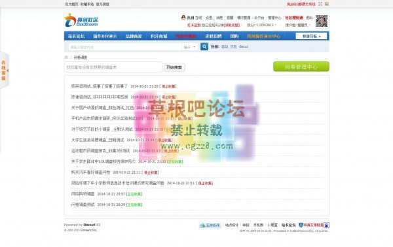Click 站长论坛 link in footer

[288, 225]
